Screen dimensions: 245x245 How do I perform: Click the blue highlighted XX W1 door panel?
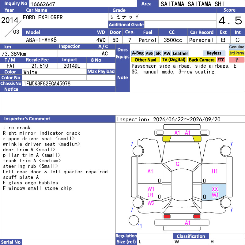pos(214,192)
